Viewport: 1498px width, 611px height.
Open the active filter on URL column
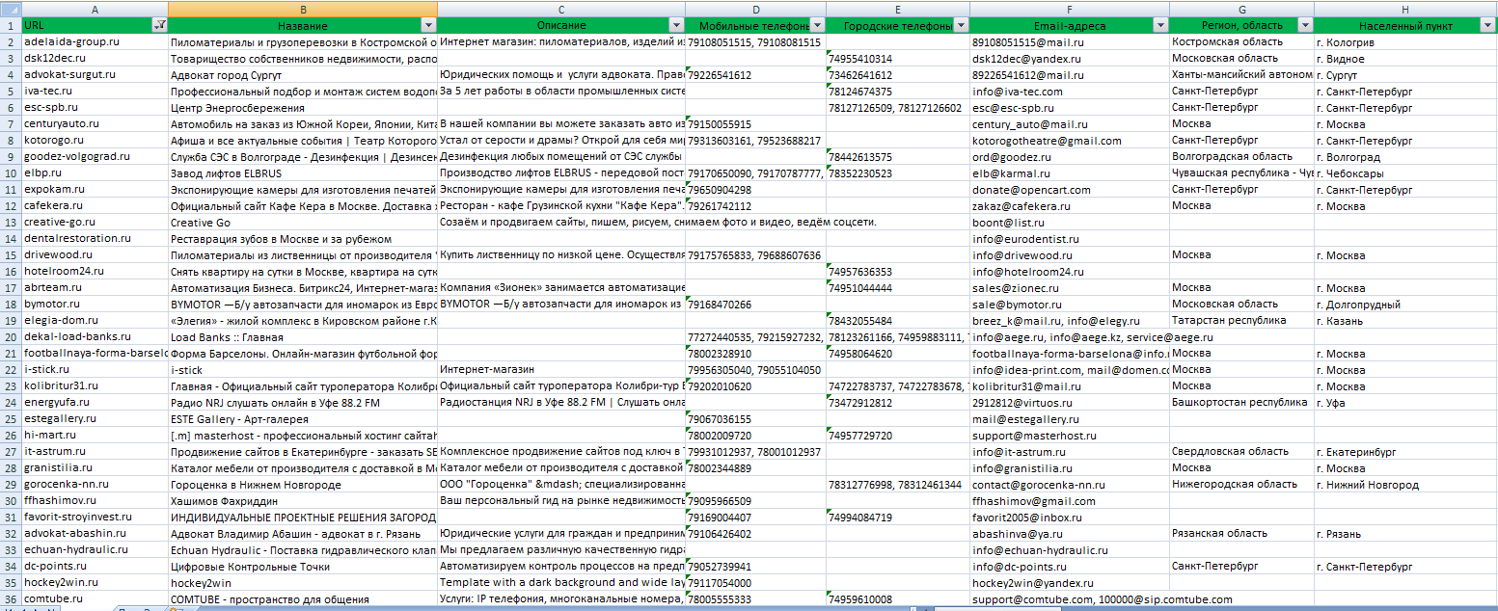coord(159,25)
